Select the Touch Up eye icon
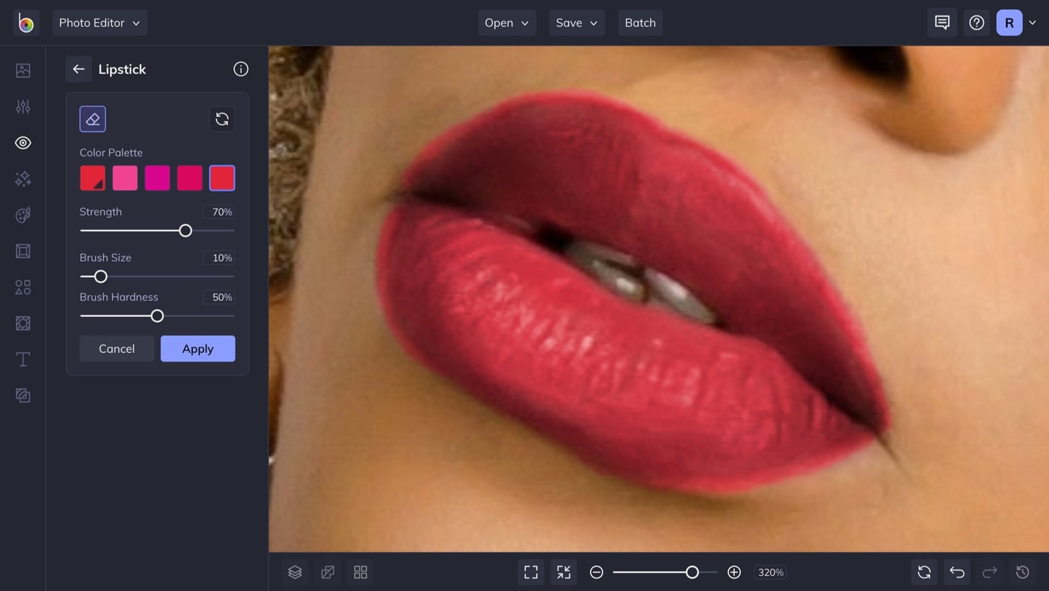 coord(22,143)
